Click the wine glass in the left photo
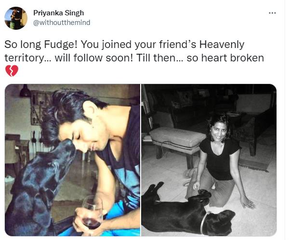This screenshot has width=289, height=240. click(x=92, y=214)
